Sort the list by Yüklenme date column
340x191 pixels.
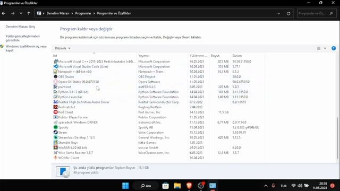198,56
